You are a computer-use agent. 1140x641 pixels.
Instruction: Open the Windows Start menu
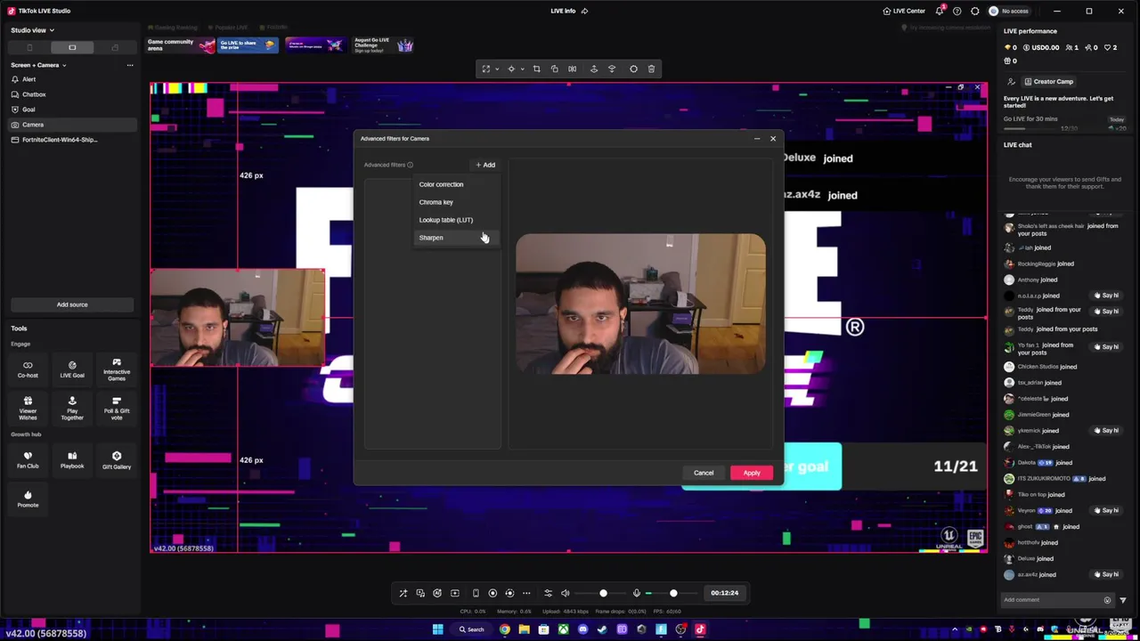tap(437, 629)
